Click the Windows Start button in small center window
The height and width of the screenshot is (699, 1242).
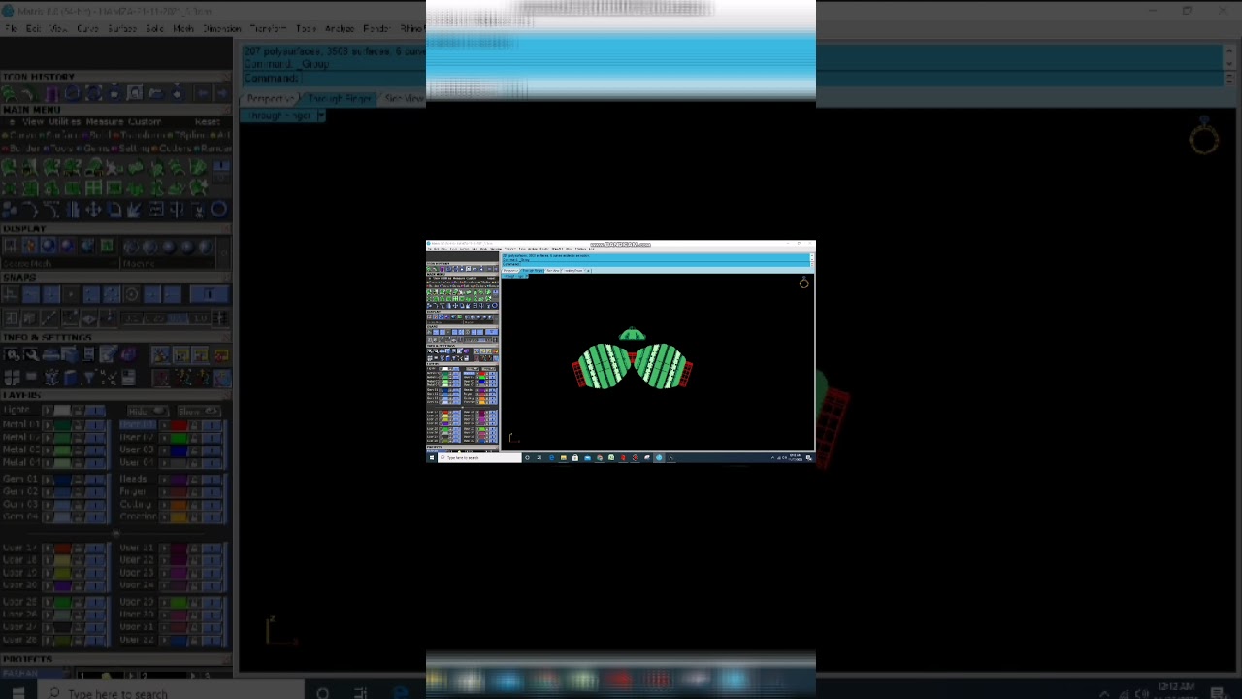coord(431,457)
